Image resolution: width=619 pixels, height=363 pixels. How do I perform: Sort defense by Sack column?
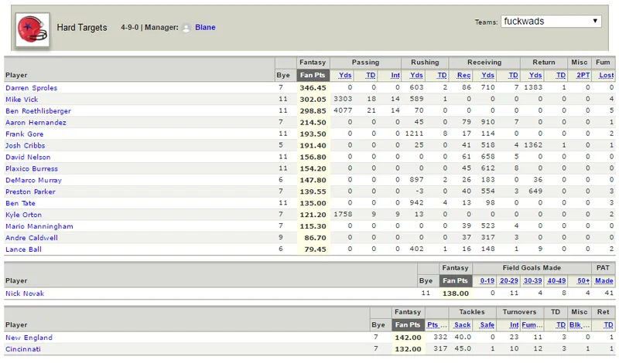click(462, 325)
